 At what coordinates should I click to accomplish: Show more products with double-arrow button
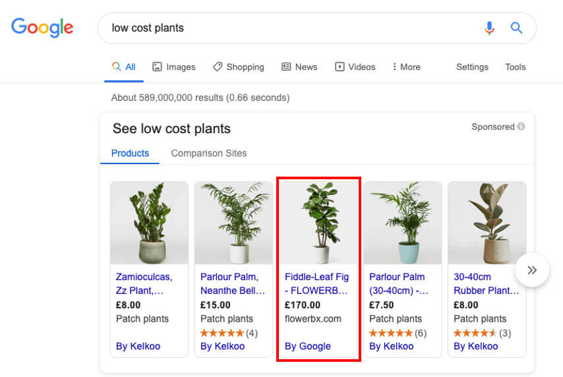coord(532,270)
